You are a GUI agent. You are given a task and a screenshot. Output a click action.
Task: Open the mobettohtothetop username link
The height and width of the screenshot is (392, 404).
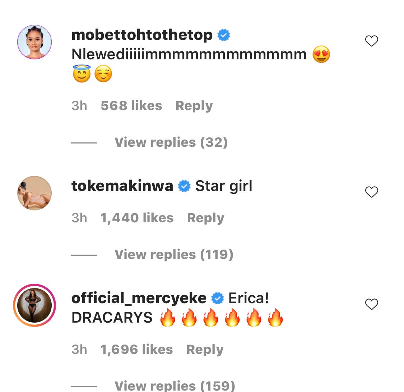pos(142,35)
